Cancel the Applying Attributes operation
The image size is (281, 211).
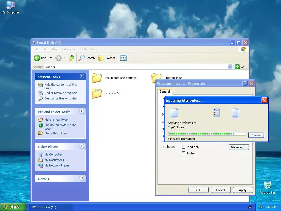tap(256, 135)
